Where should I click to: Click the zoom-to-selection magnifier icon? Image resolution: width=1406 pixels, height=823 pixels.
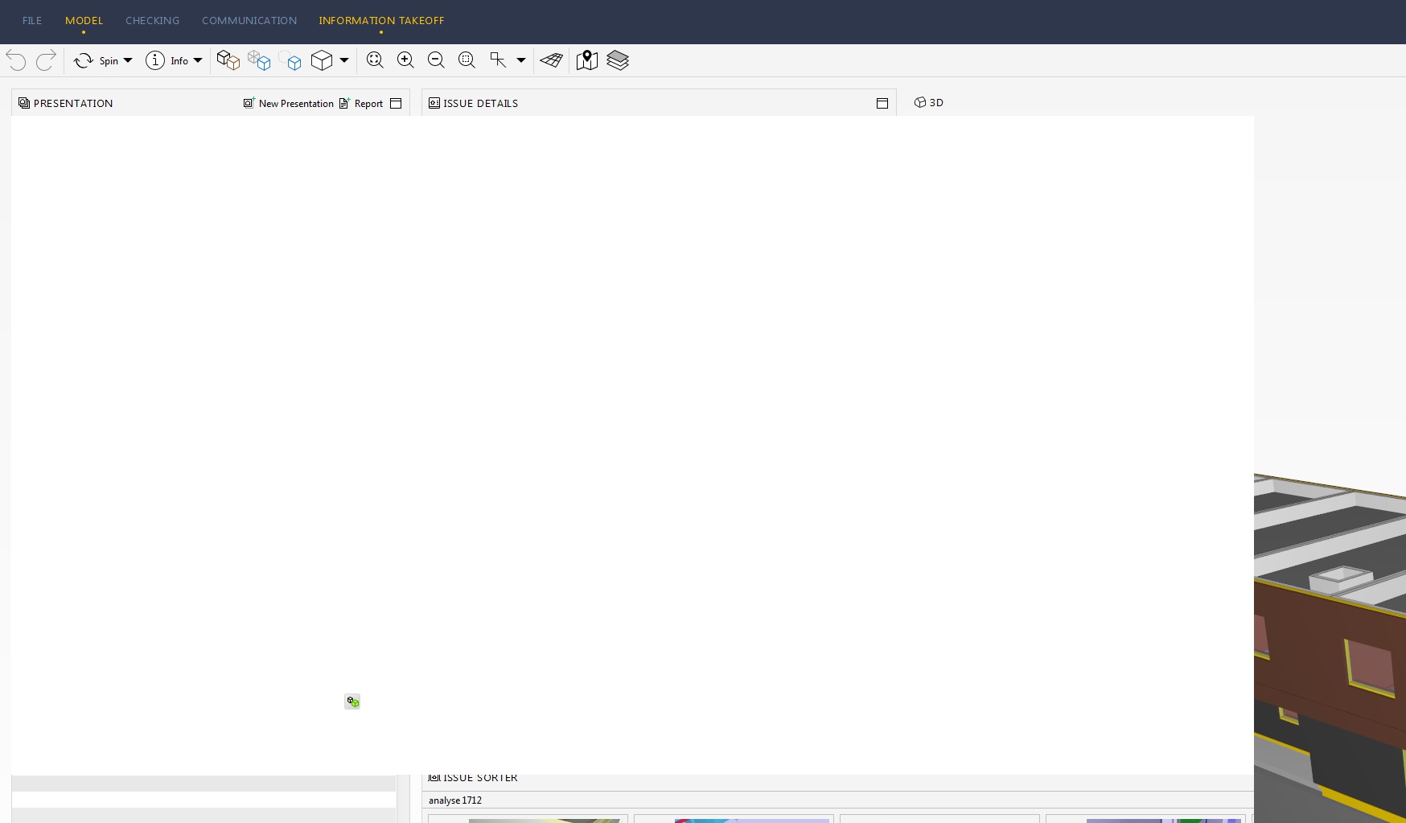click(x=467, y=60)
